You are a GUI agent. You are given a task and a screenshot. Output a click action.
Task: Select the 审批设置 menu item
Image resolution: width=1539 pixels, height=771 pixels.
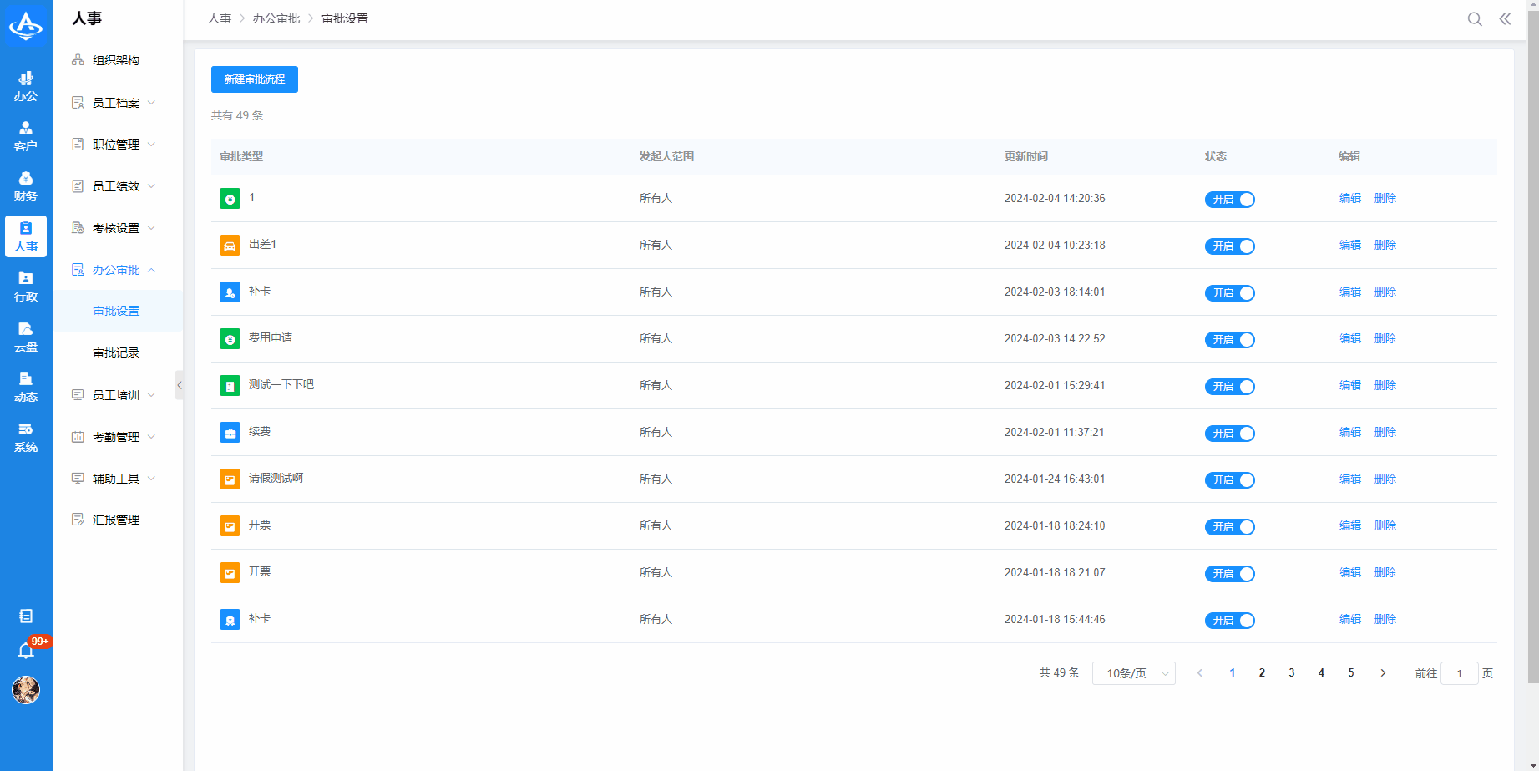(118, 311)
